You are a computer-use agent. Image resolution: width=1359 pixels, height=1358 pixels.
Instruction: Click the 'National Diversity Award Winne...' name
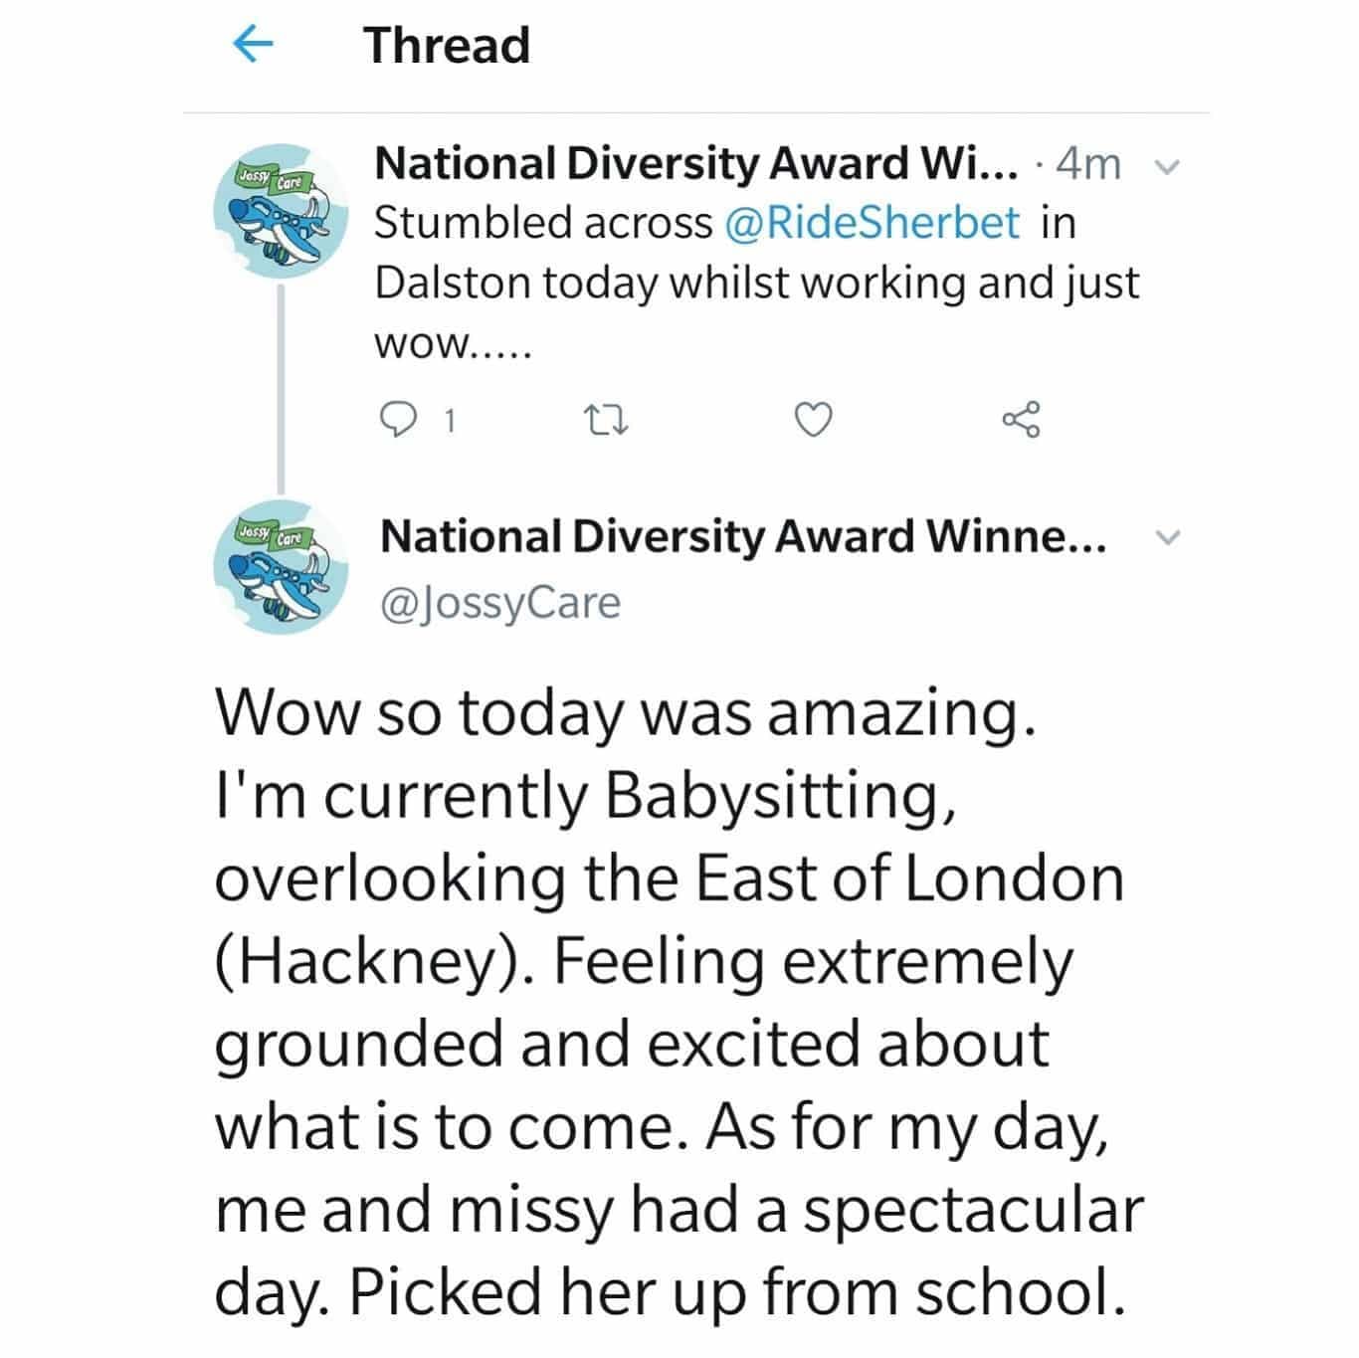743,537
